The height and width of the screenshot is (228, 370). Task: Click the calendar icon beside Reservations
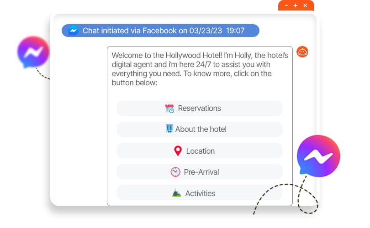(x=169, y=109)
